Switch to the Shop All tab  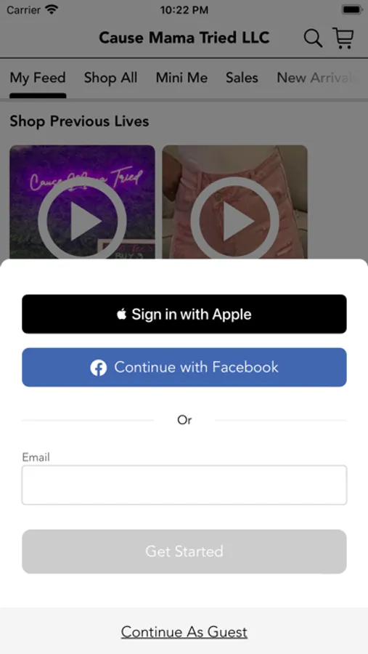tap(110, 78)
